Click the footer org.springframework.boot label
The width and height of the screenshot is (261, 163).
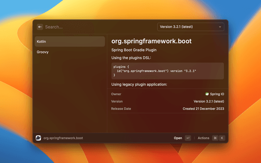tap(63, 138)
